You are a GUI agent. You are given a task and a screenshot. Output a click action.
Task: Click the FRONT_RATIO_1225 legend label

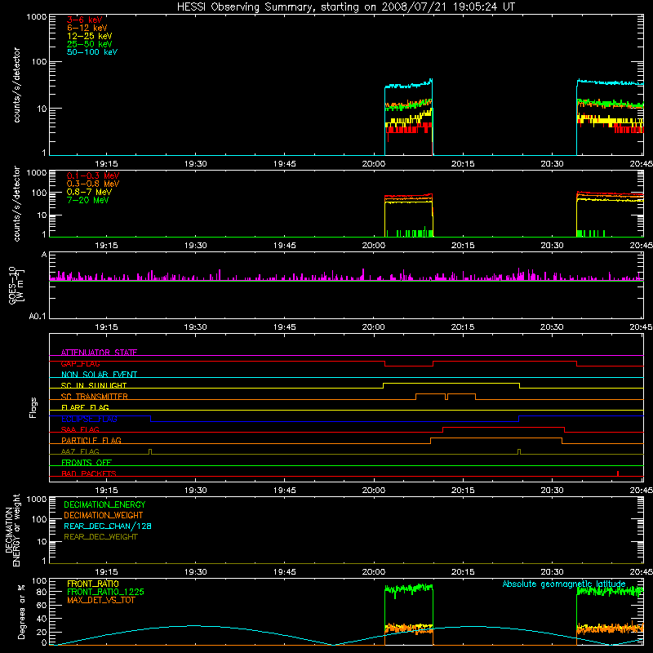click(106, 592)
